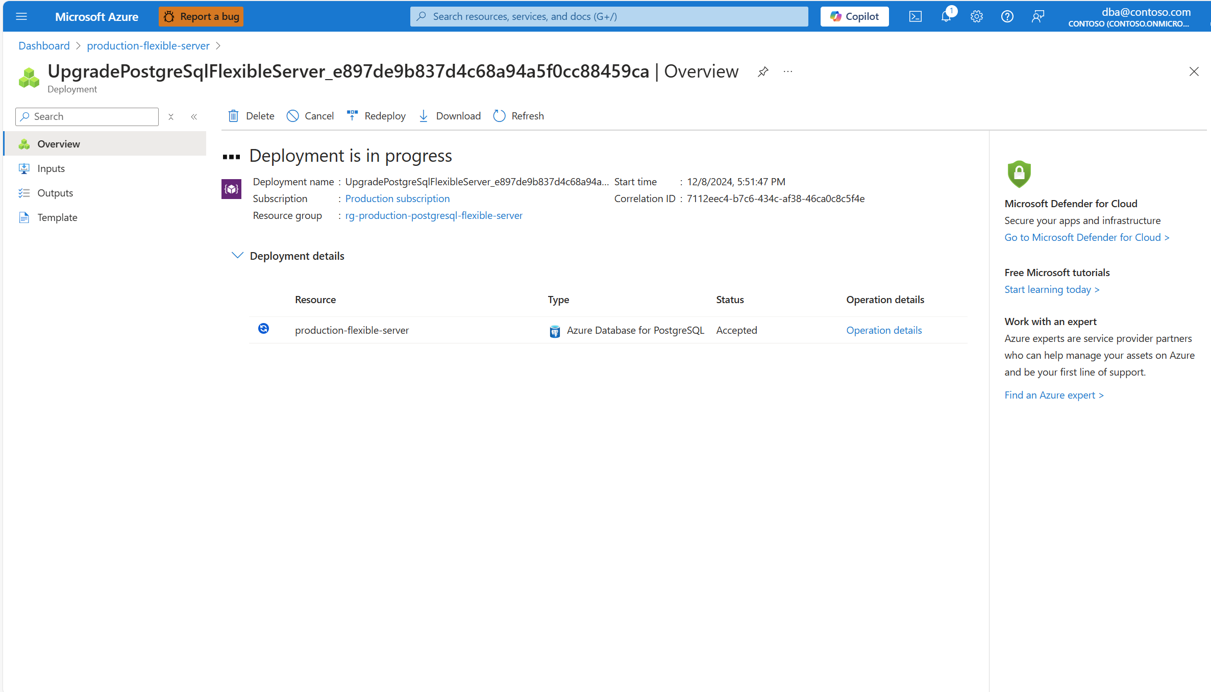Collapse the Deployment details section
The width and height of the screenshot is (1211, 692).
pos(238,255)
